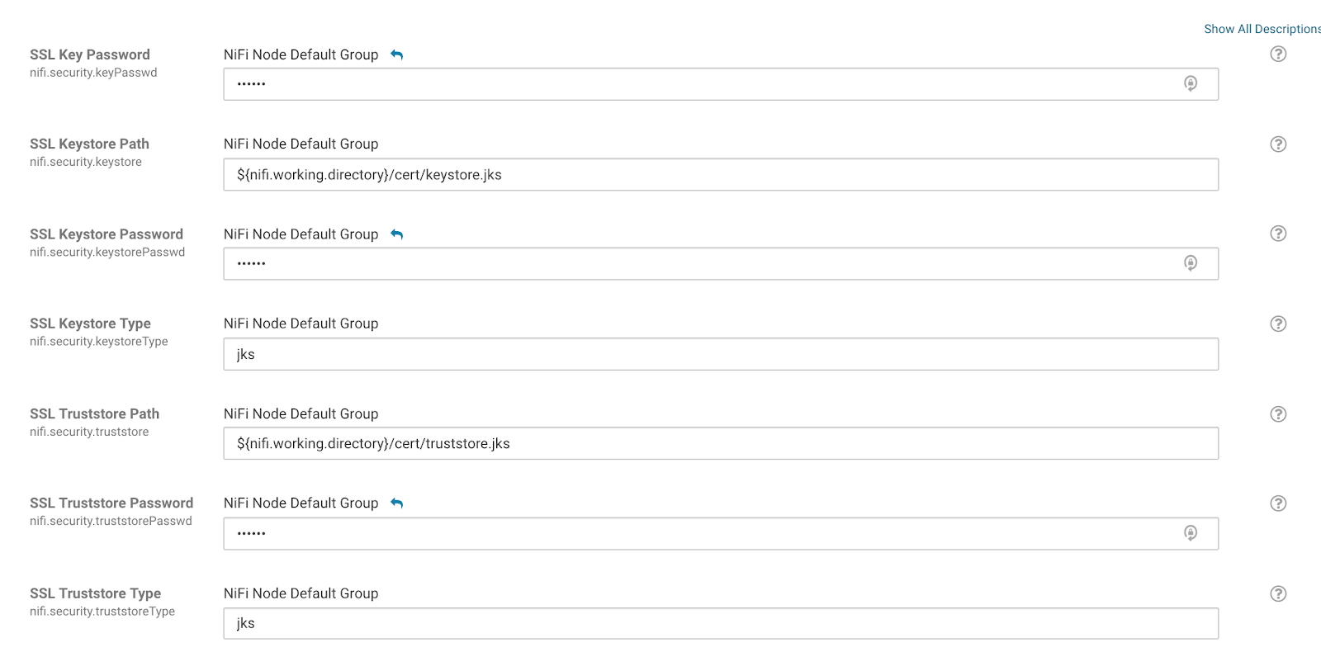Open help for SSL Truststore Path
Viewport: 1321px width, 652px height.
[x=1278, y=414]
